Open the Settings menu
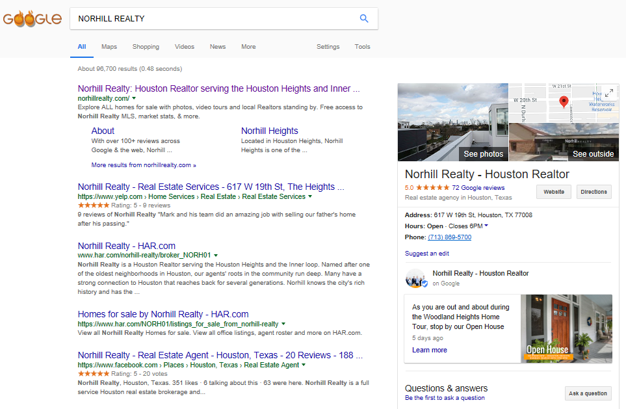Image resolution: width=626 pixels, height=409 pixels. click(x=328, y=47)
